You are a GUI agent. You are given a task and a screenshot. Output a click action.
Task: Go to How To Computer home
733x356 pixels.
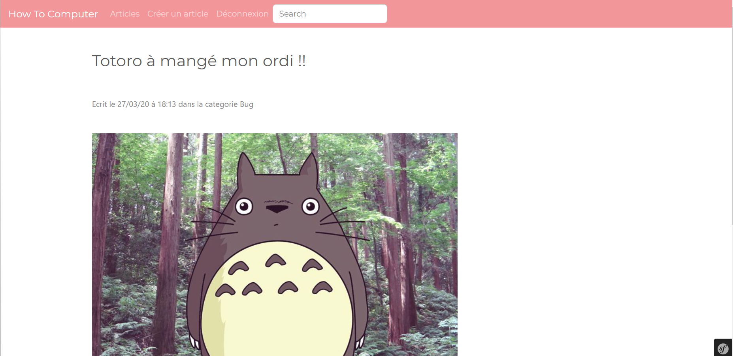pos(53,14)
